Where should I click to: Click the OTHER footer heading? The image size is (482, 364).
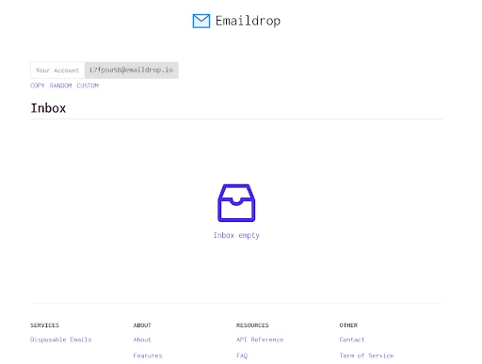(348, 325)
